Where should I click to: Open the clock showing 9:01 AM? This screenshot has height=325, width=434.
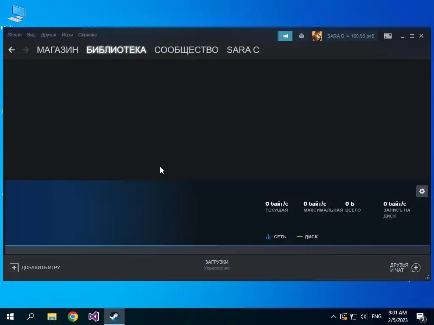coord(398,317)
